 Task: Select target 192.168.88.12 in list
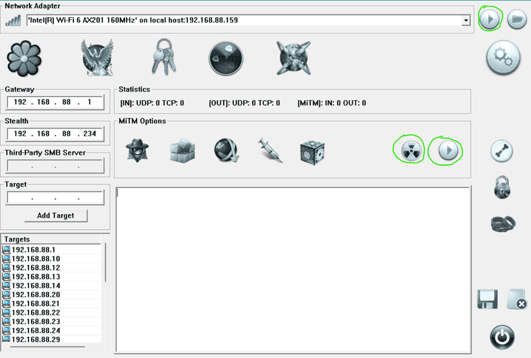pyautogui.click(x=52, y=268)
